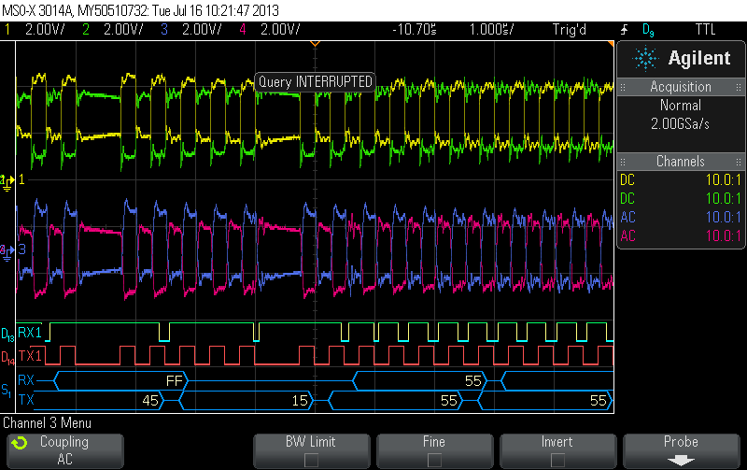This screenshot has height=470, width=747.
Task: Click the serial decode RX row label
Action: 26,380
